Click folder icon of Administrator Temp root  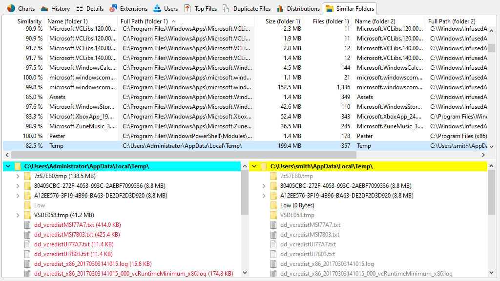(18, 166)
